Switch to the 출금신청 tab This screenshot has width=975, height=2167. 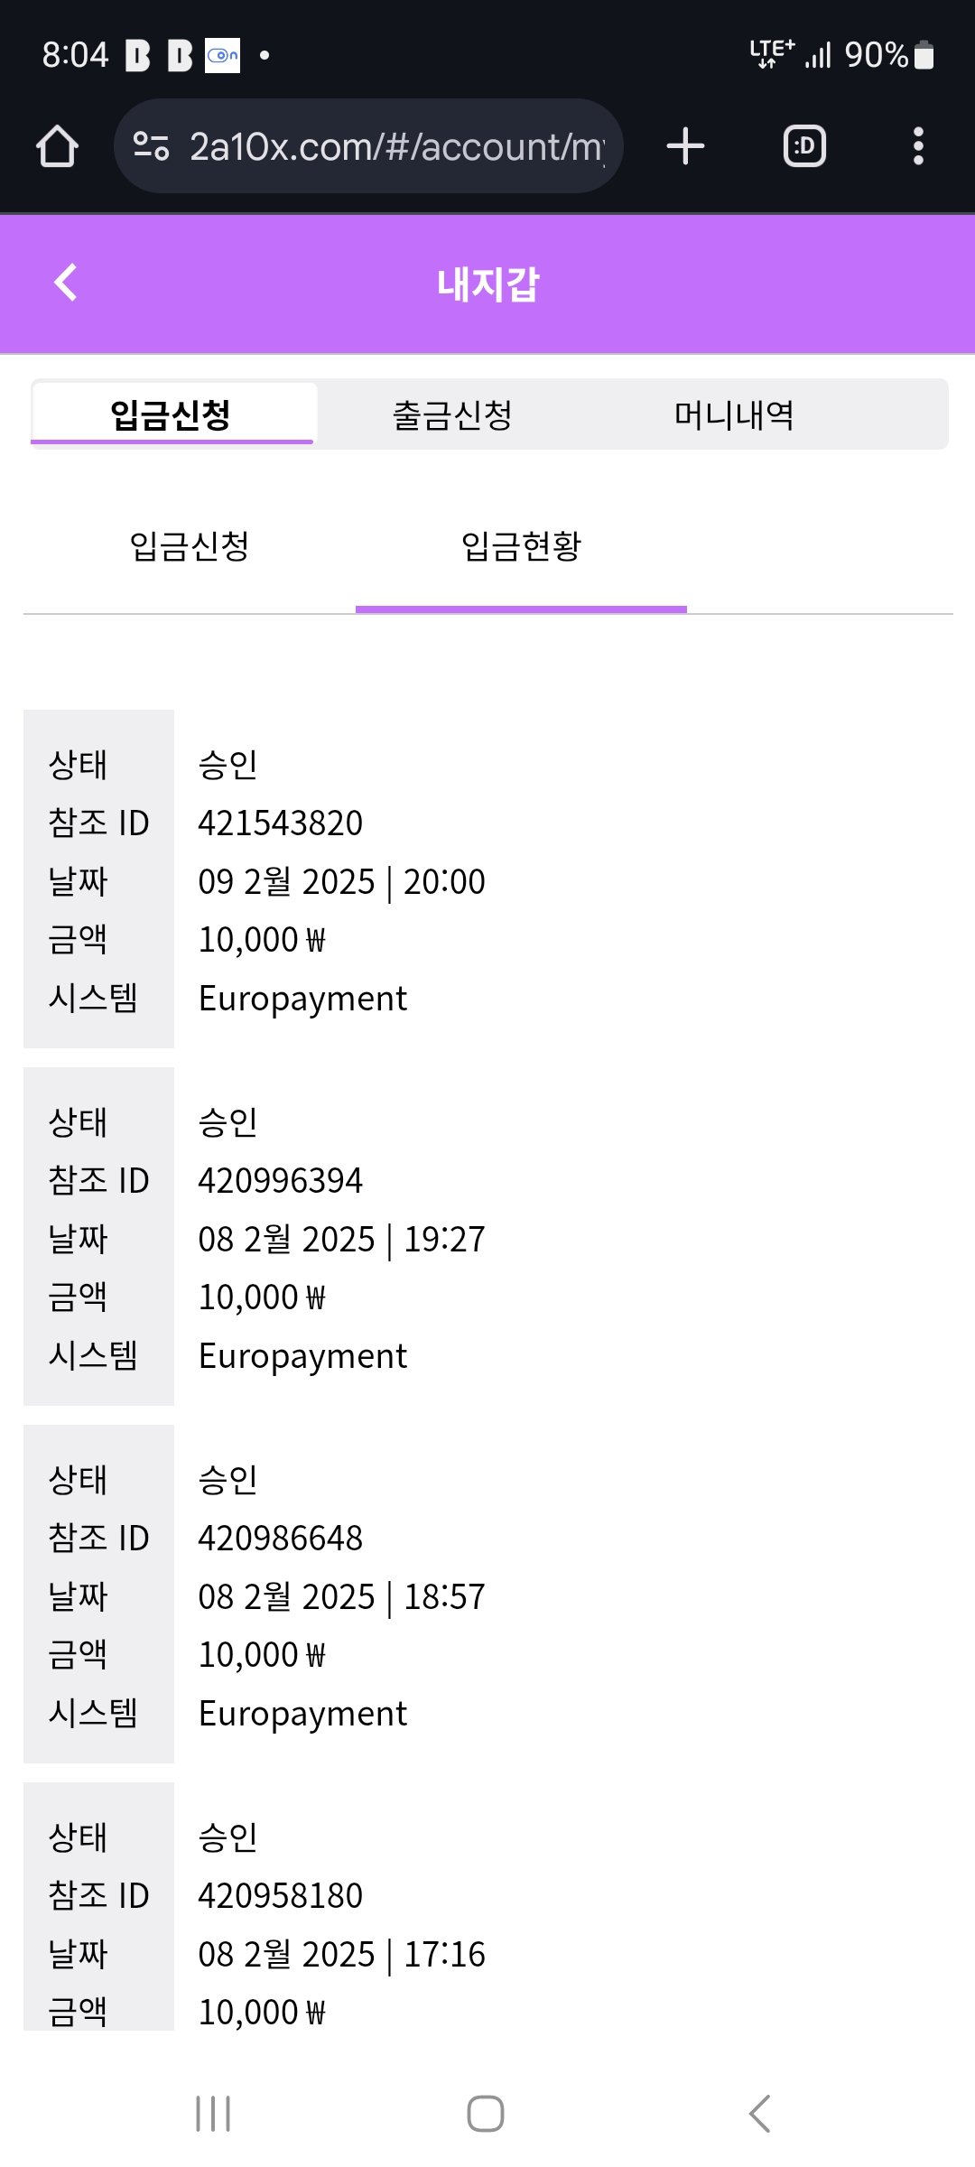452,415
